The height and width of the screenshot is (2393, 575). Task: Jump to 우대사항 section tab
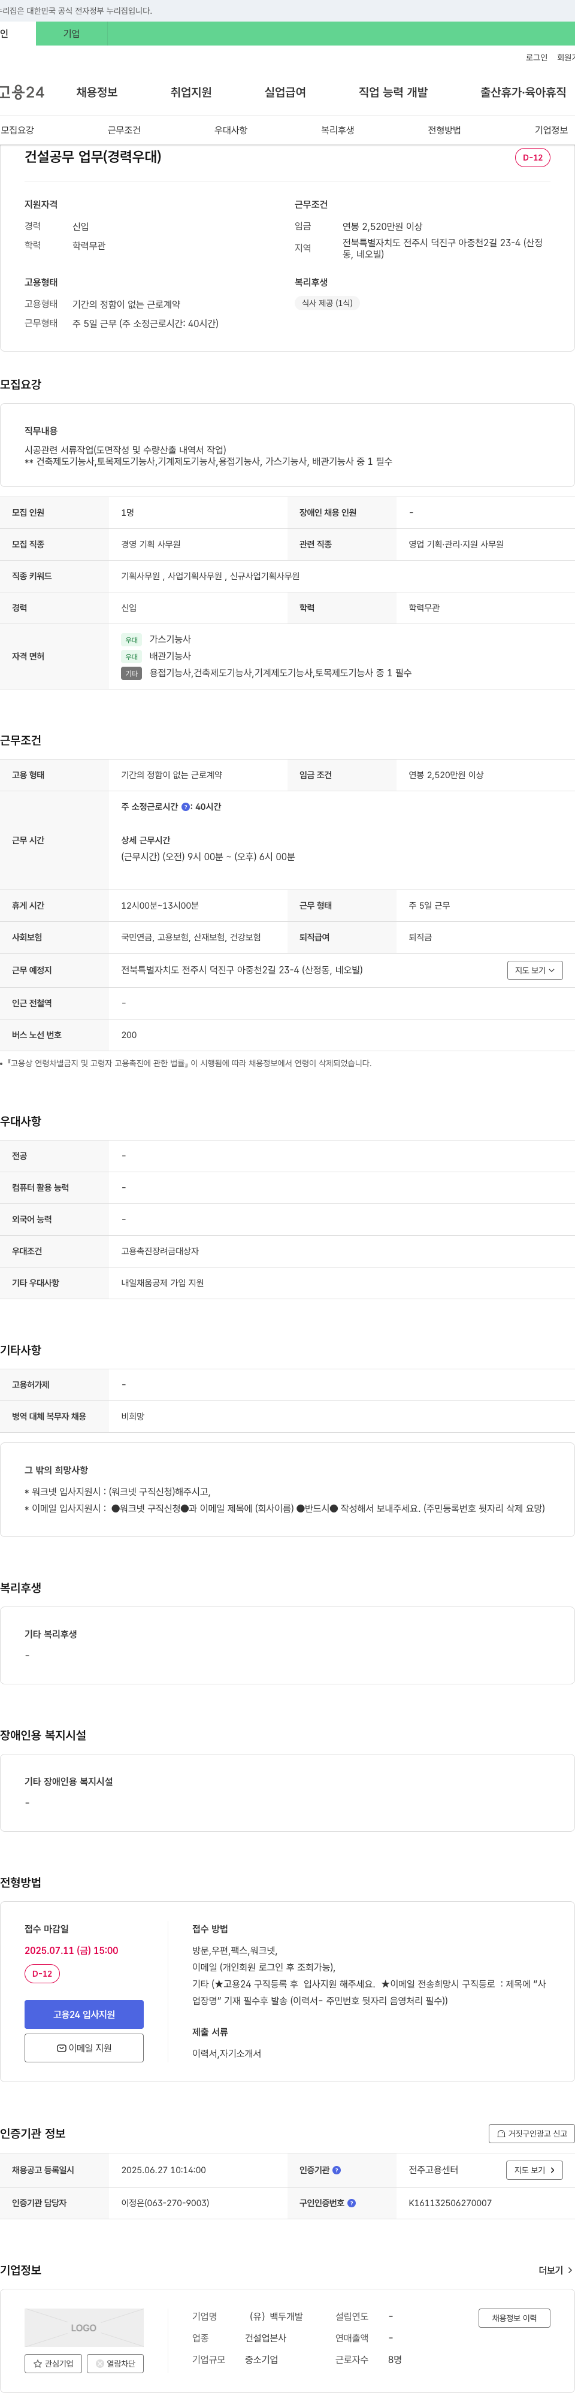[231, 130]
